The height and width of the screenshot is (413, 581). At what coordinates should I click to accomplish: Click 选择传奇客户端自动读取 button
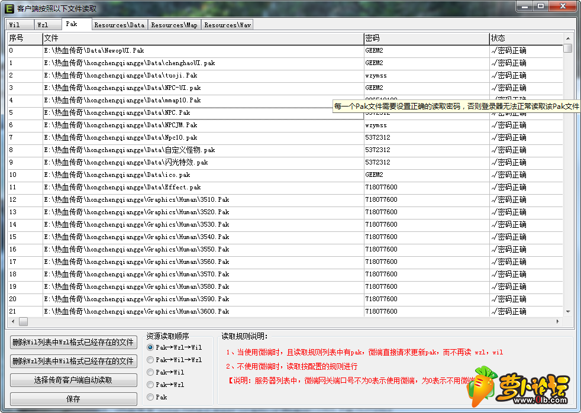pyautogui.click(x=73, y=380)
